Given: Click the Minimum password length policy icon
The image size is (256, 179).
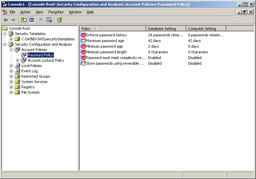Looking at the screenshot, I should (x=83, y=52).
